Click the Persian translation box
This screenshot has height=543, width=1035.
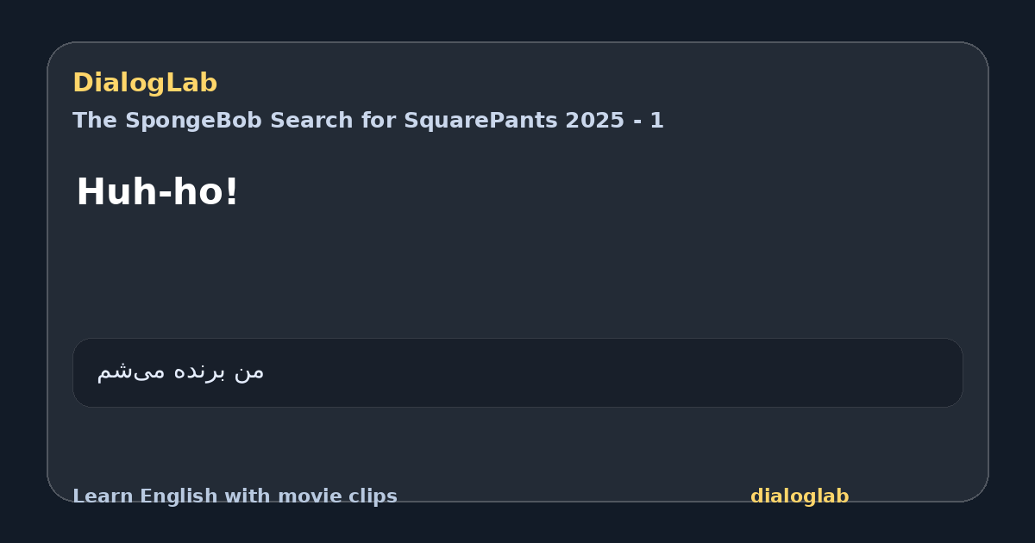point(517,372)
